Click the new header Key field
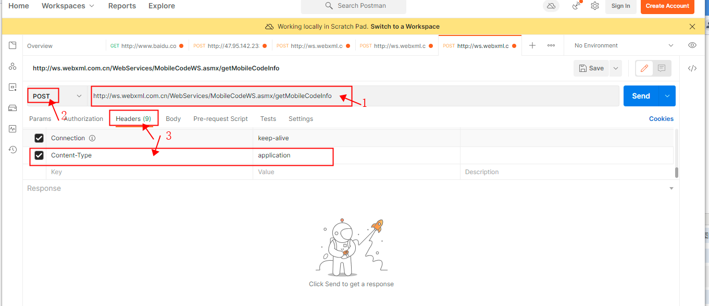 pos(150,172)
